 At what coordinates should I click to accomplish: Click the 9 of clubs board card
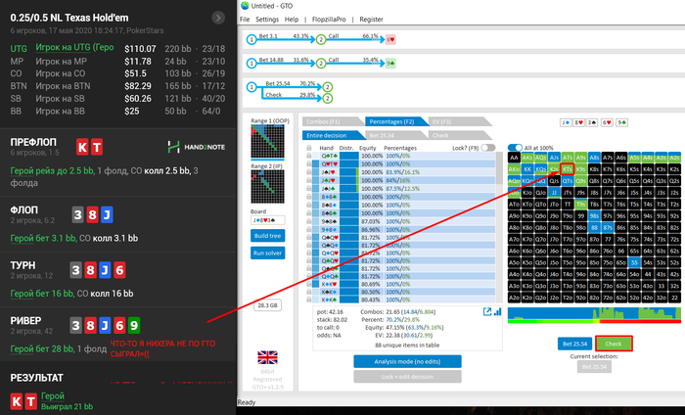coord(621,122)
